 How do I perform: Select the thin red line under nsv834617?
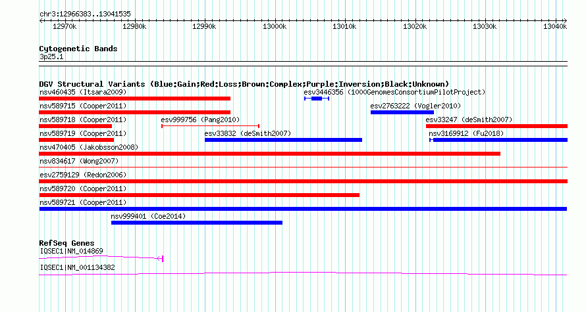pos(303,167)
